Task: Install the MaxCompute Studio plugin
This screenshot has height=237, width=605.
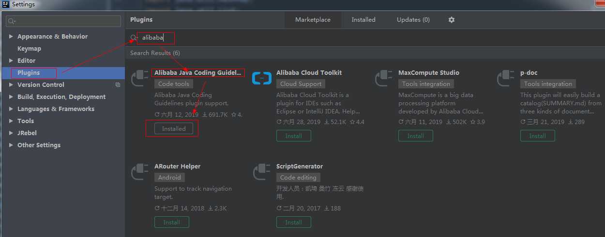Action: pyautogui.click(x=416, y=136)
